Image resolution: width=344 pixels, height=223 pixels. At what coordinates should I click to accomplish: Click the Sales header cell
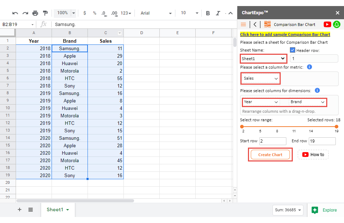[x=106, y=41]
